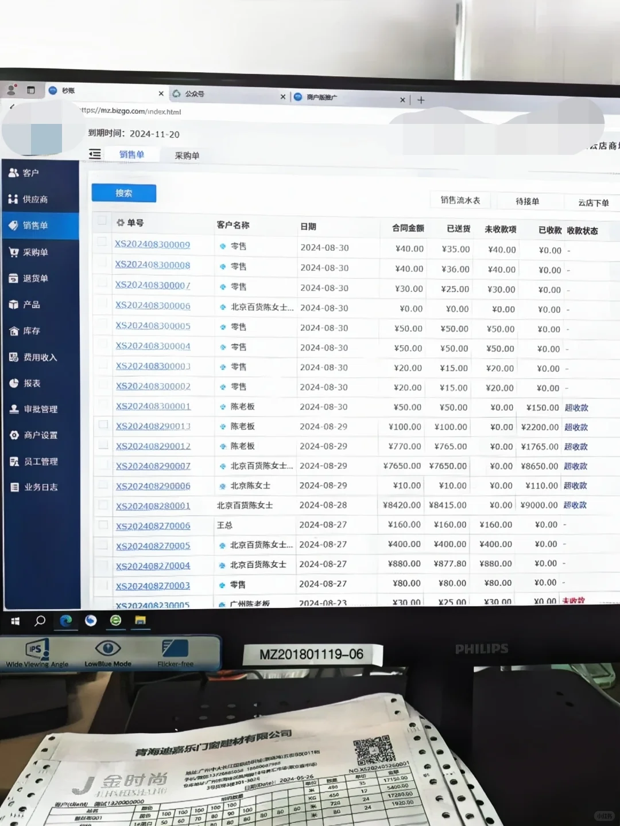
Task: Switch to the 公众号 browser tab
Action: coord(228,94)
